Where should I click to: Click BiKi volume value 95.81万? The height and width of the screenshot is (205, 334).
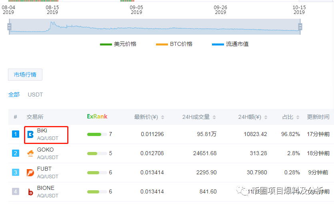click(207, 134)
